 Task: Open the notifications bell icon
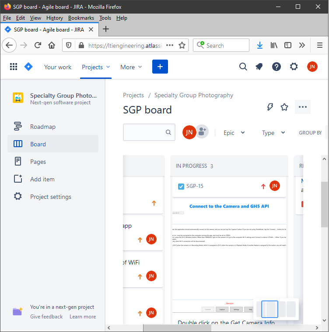(259, 67)
